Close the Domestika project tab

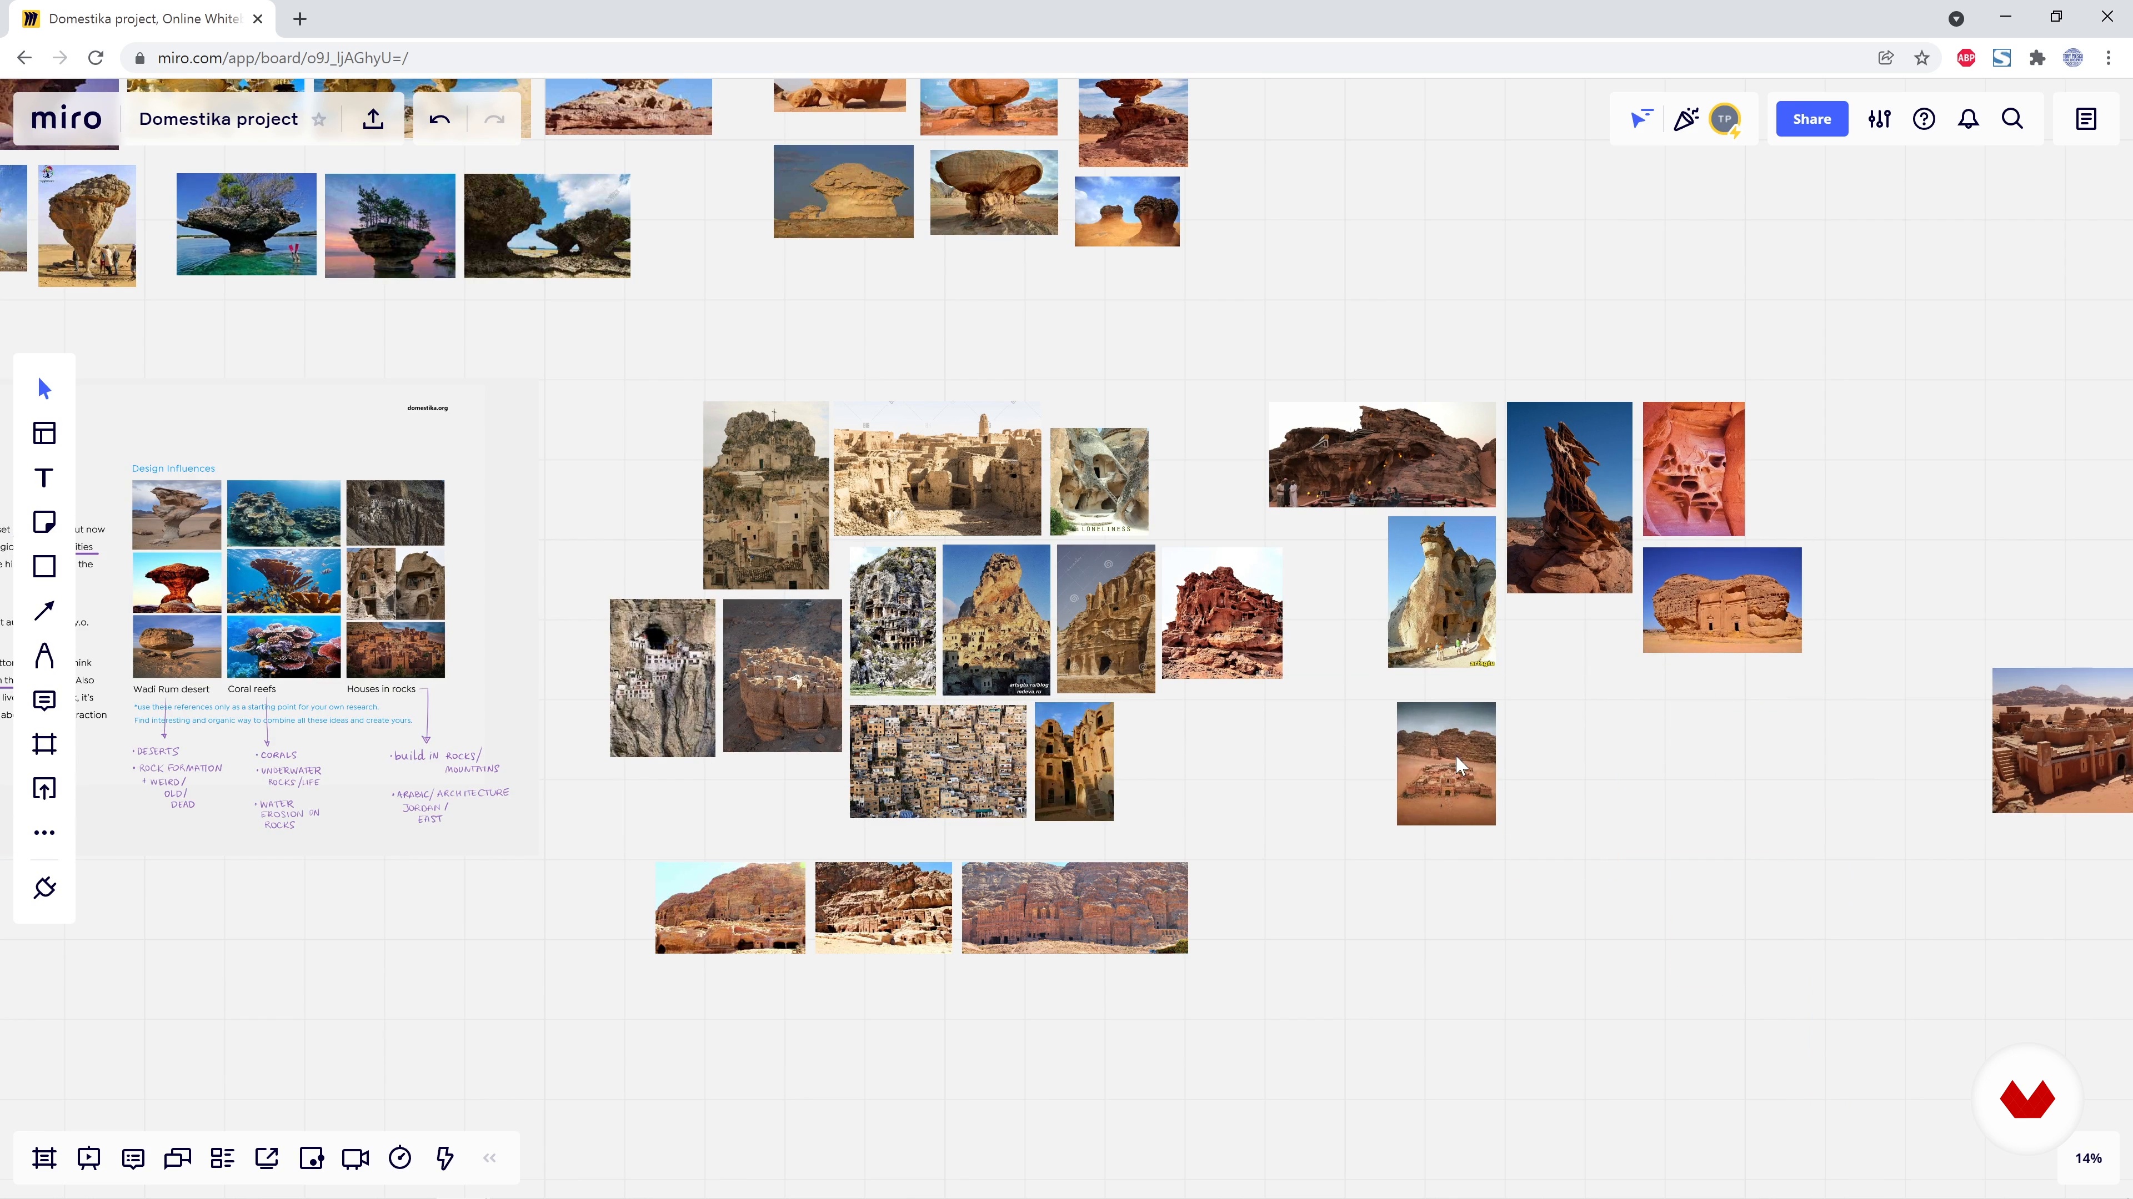(x=258, y=18)
